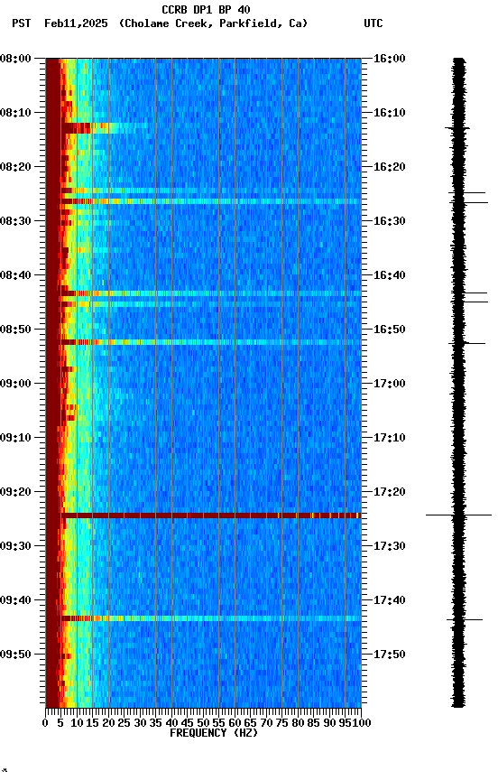
Task: Click the 08:40 PST time label
Action: 15,275
